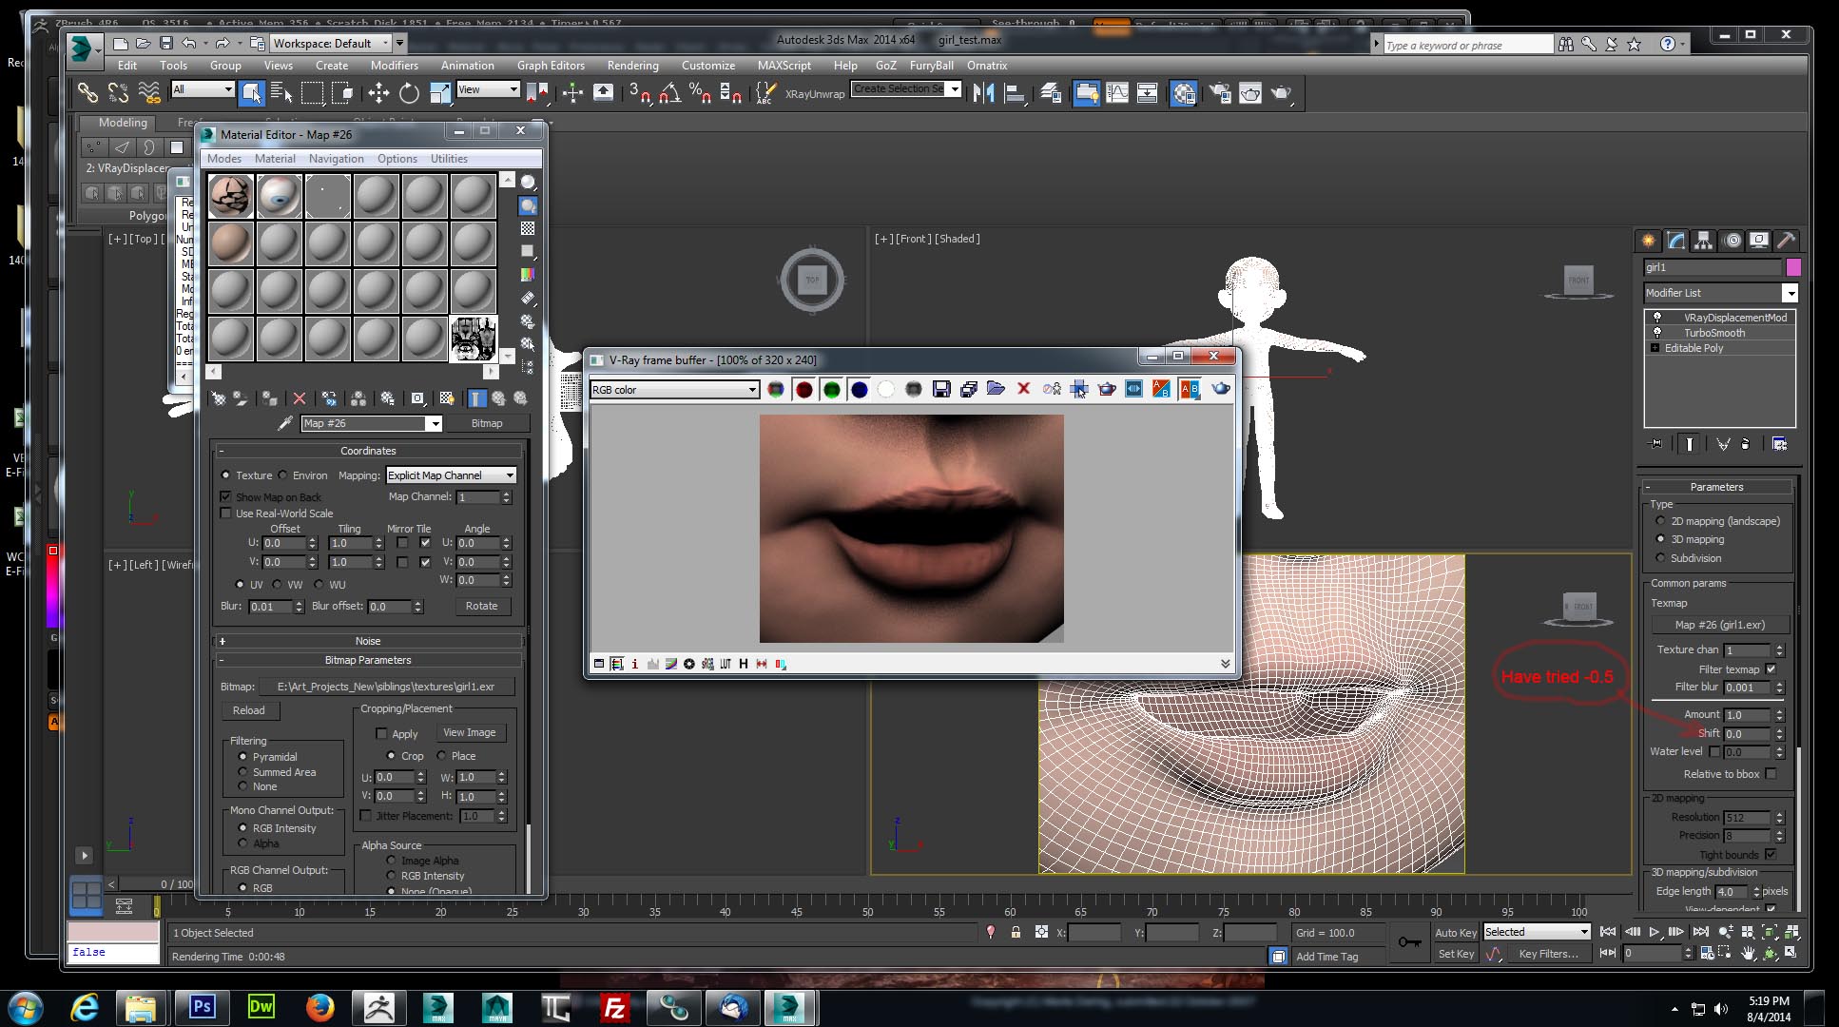Click Mirror tool in main toolbar
Viewport: 1839px width, 1027px height.
coord(983,92)
